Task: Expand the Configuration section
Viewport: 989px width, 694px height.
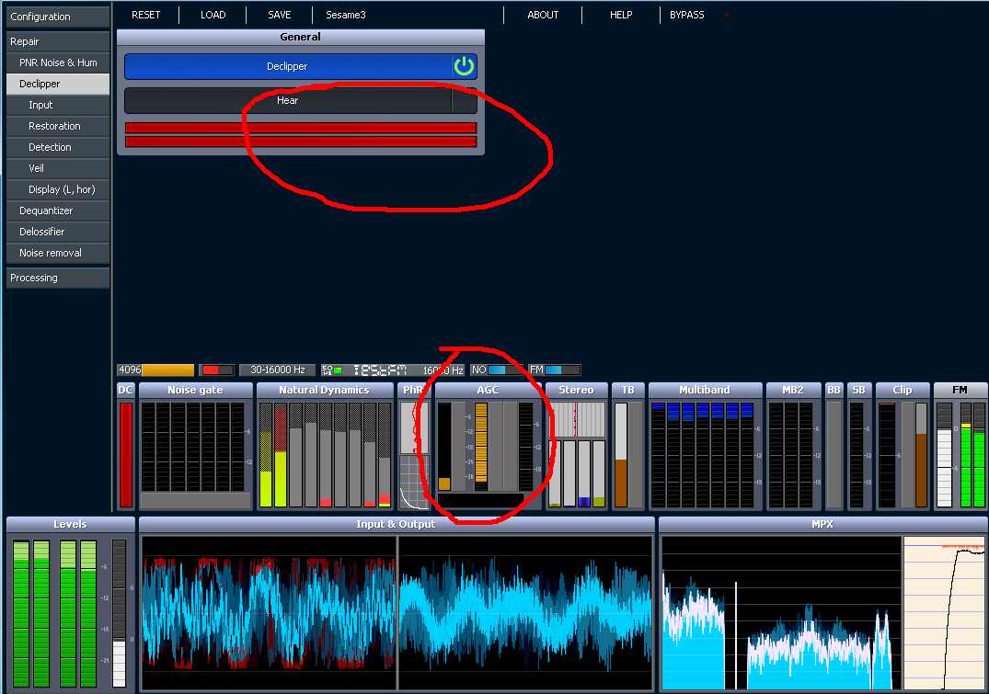Action: (58, 17)
